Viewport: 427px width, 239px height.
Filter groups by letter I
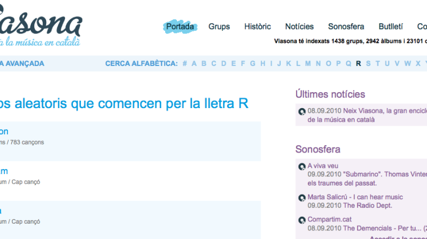click(271, 63)
